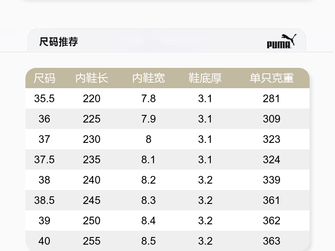Click the 尺码 column header
Image resolution: width=335 pixels, height=251 pixels.
click(x=45, y=78)
